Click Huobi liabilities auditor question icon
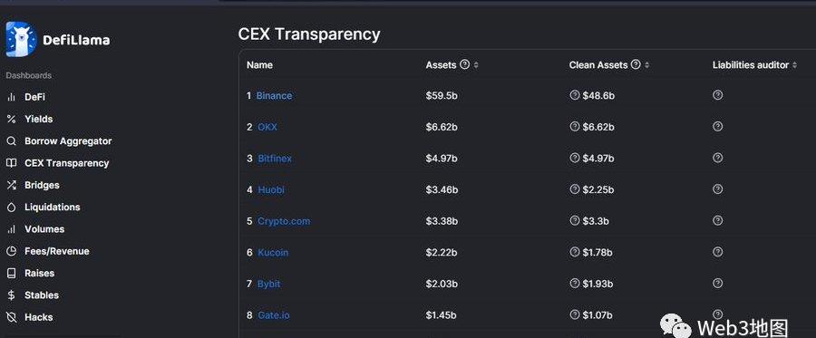The height and width of the screenshot is (338, 816). [718, 189]
